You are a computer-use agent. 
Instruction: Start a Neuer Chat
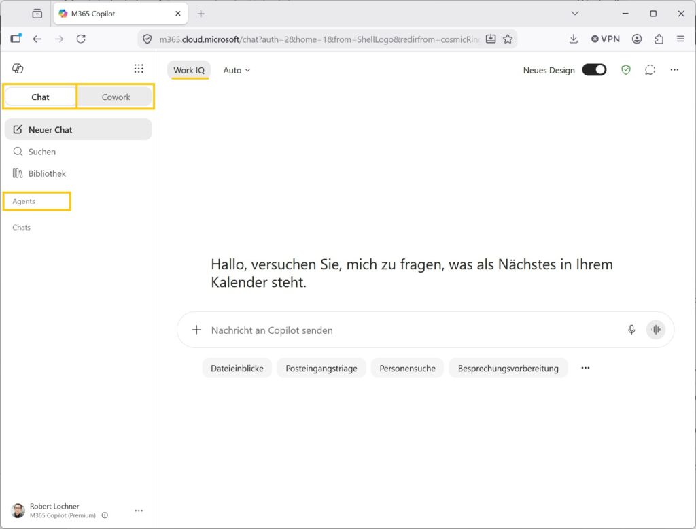78,130
